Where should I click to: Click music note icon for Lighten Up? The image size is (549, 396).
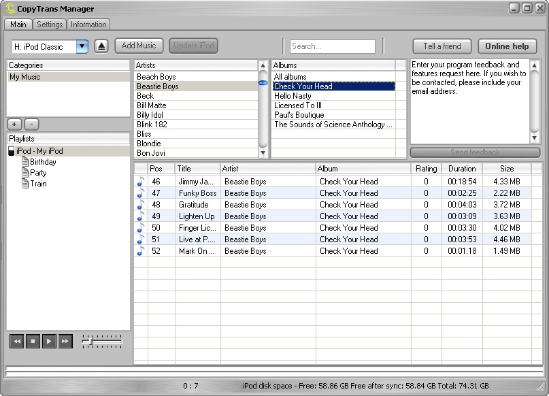coord(141,216)
